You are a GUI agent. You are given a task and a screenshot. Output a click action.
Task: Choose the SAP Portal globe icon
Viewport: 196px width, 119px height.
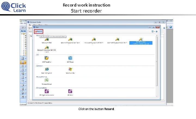click(x=70, y=58)
